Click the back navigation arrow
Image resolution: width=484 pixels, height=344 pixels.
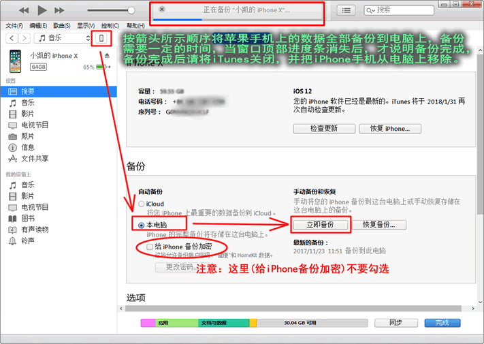point(12,38)
